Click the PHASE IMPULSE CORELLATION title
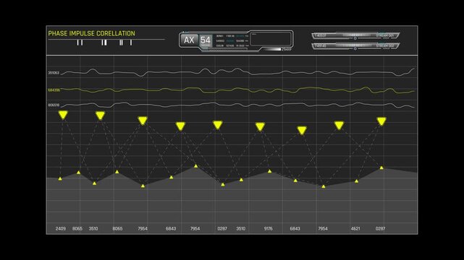The image size is (464, 260). (x=91, y=33)
